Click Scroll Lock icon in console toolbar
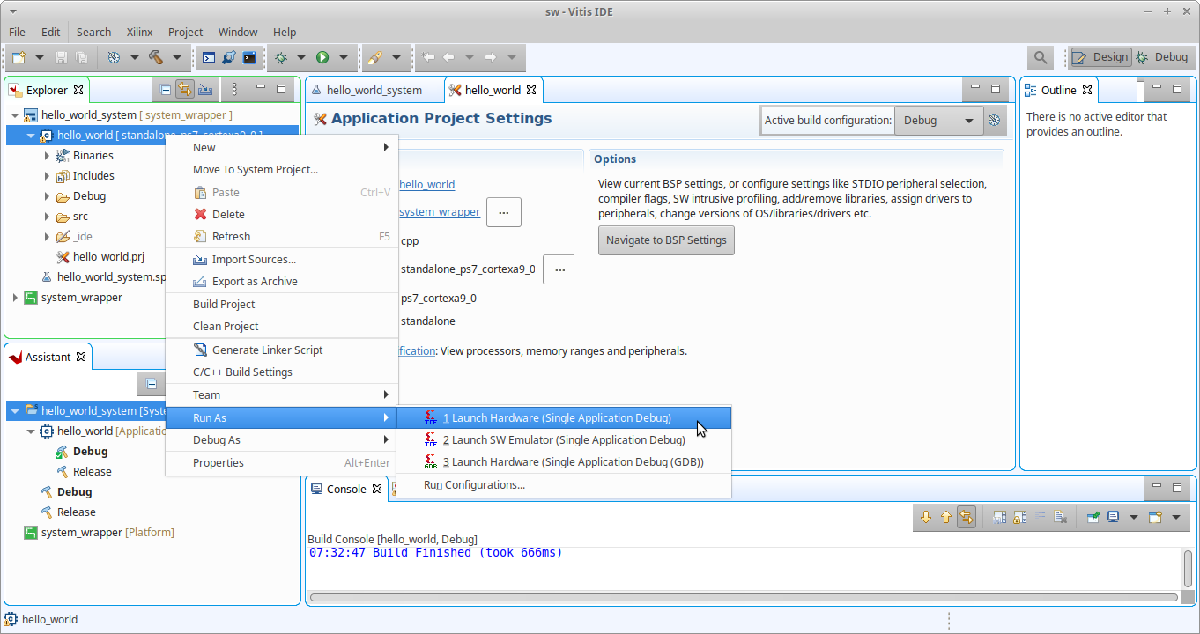 tap(1020, 518)
